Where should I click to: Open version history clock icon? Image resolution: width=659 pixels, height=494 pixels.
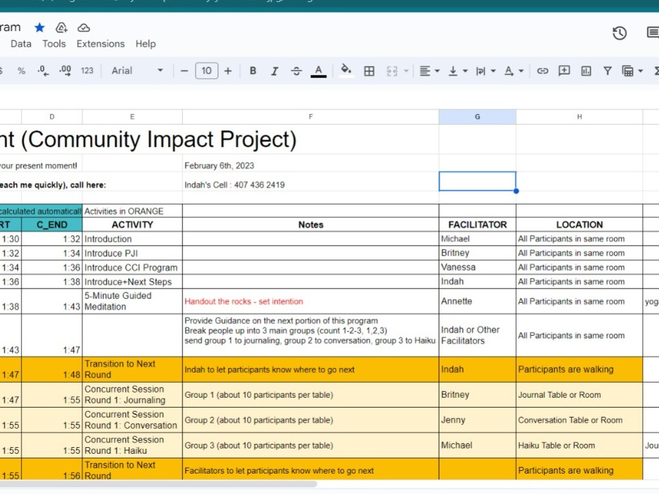pyautogui.click(x=619, y=33)
